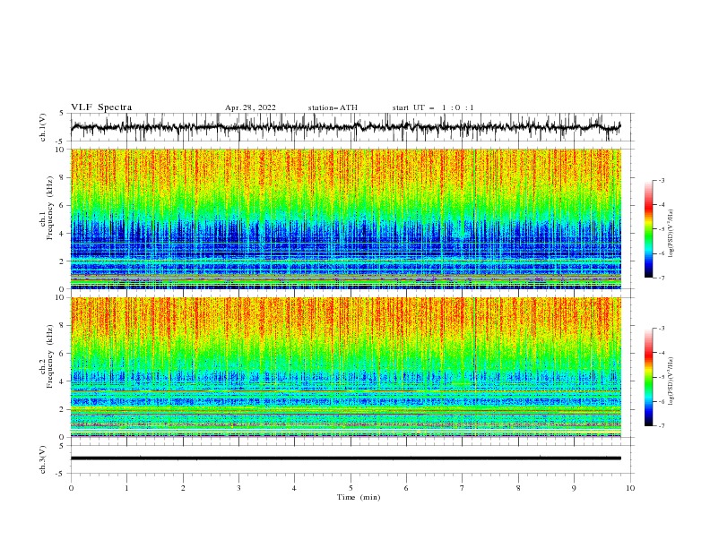Click the "4" tick on the time axis
This screenshot has height=548, width=710.
coord(294,488)
